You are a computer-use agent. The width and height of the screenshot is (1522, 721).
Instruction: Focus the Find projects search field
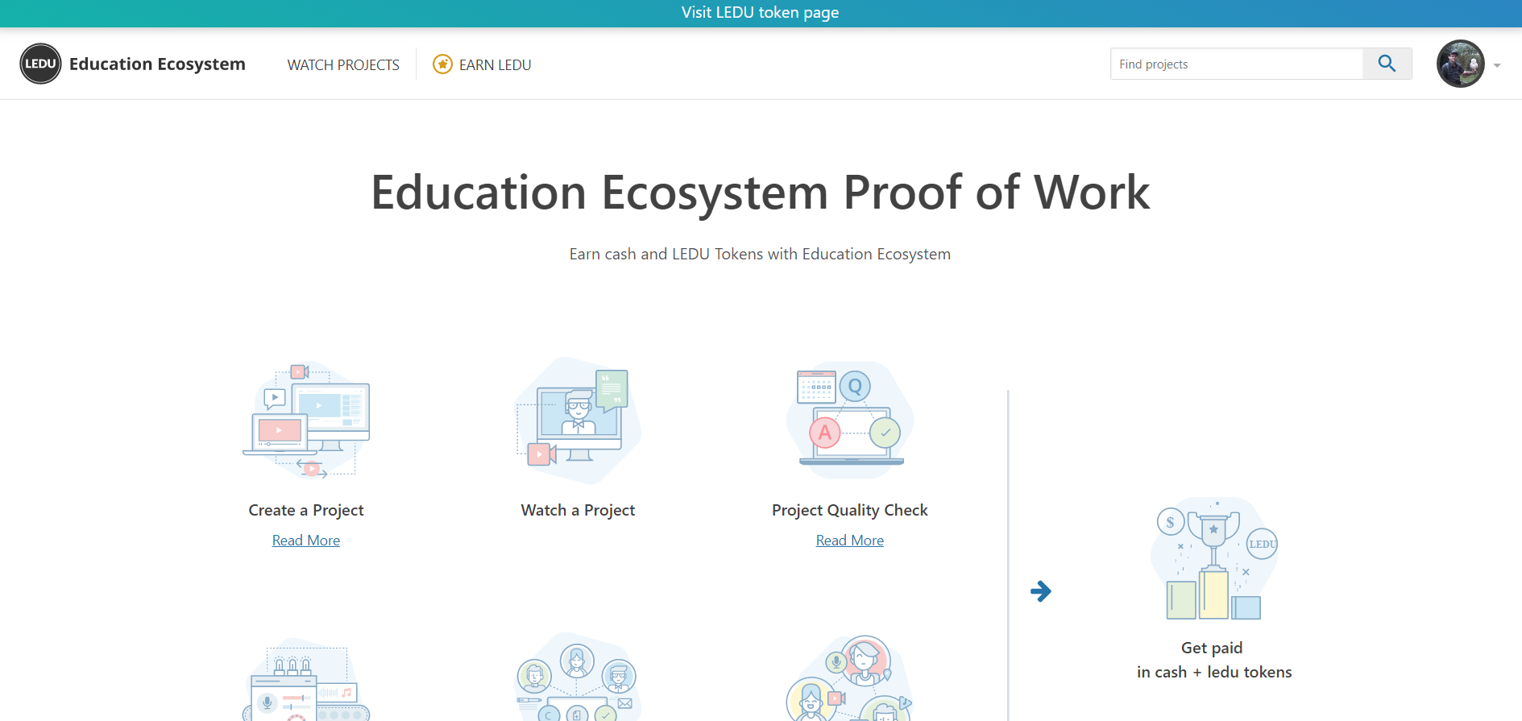click(1237, 64)
